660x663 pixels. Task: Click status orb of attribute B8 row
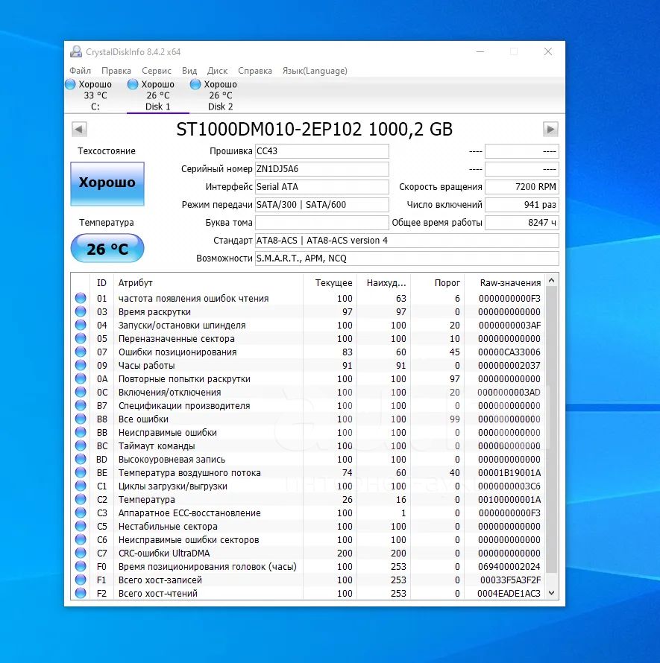point(81,419)
